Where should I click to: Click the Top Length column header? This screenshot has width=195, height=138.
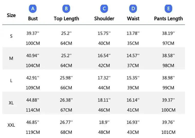coord(66,19)
